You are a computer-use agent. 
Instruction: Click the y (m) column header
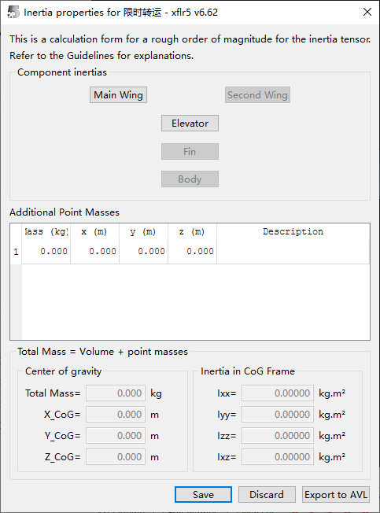pyautogui.click(x=143, y=232)
